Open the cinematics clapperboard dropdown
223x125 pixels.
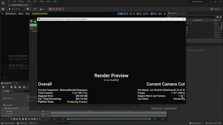[x=41, y=9]
